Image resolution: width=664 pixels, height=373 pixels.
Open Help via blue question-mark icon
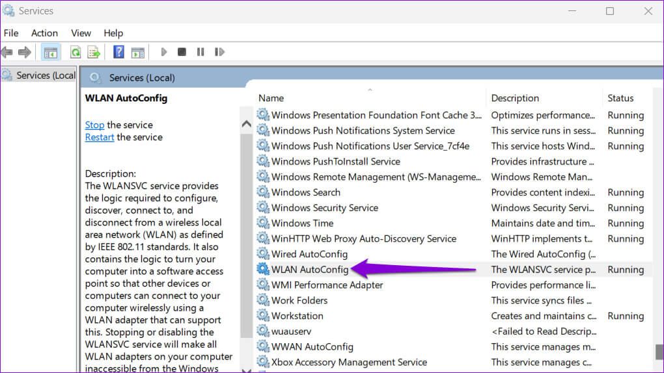pyautogui.click(x=118, y=52)
